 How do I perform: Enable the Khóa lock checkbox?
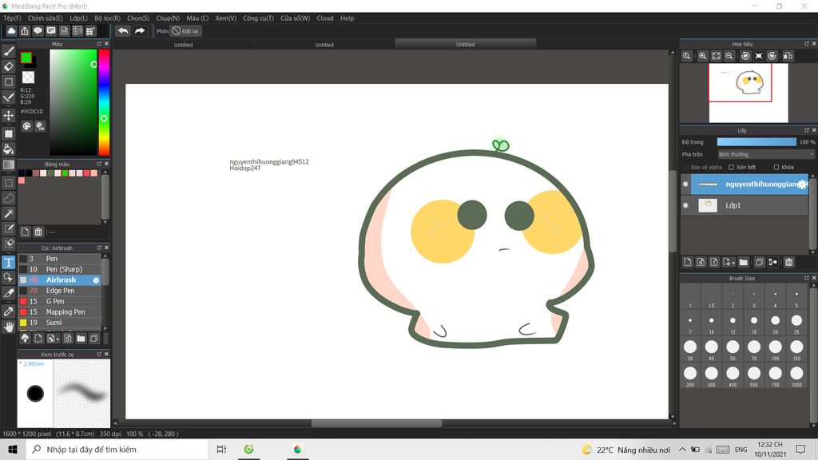click(x=776, y=167)
